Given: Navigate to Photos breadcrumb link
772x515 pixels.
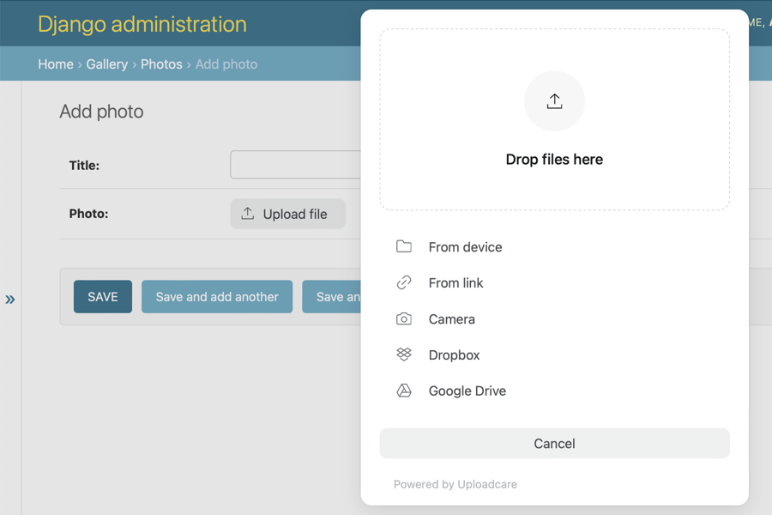Looking at the screenshot, I should point(161,64).
